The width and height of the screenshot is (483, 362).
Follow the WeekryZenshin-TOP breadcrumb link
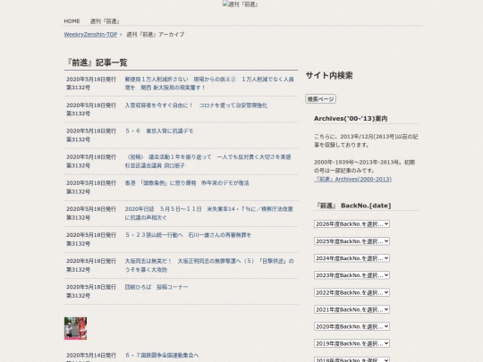click(x=90, y=35)
